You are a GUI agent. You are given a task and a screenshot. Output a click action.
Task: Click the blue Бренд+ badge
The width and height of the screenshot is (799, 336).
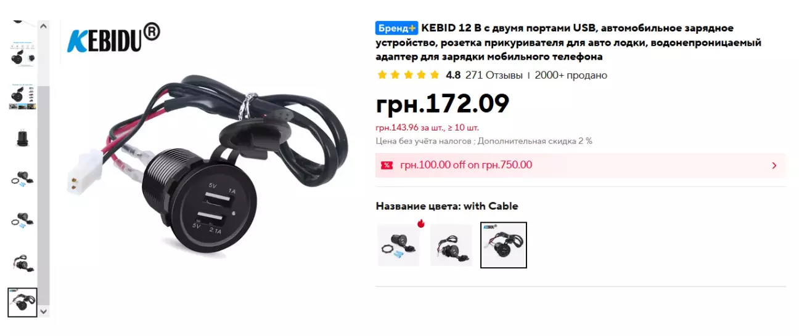click(x=397, y=28)
